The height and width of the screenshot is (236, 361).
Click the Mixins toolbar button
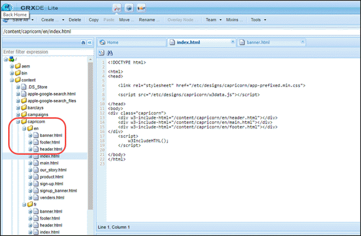(x=234, y=20)
